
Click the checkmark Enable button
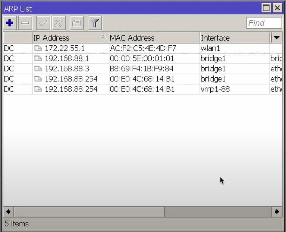[43, 23]
